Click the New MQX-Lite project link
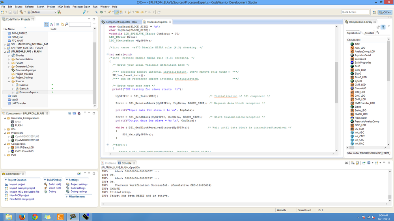Viewport: 394px width, 221px height. pos(22,199)
